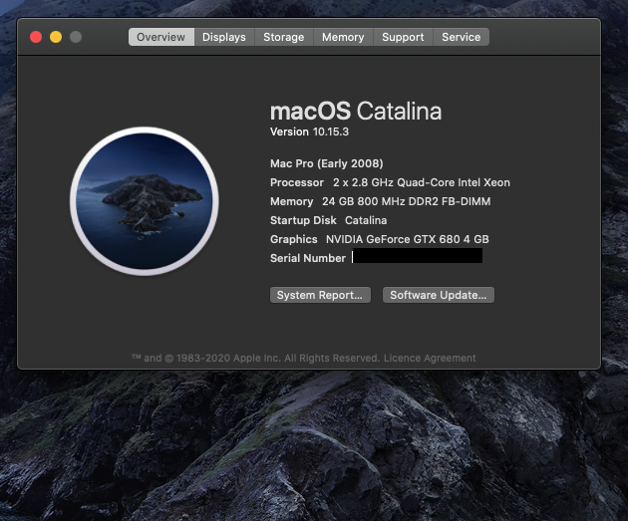Image resolution: width=628 pixels, height=521 pixels.
Task: Open the Service tab
Action: (461, 37)
